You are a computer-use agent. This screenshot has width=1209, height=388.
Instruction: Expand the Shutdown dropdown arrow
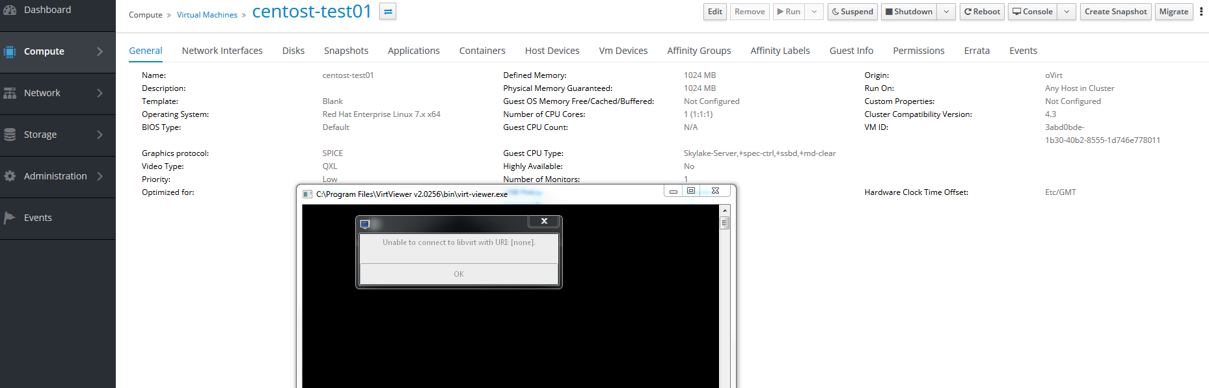(x=946, y=12)
